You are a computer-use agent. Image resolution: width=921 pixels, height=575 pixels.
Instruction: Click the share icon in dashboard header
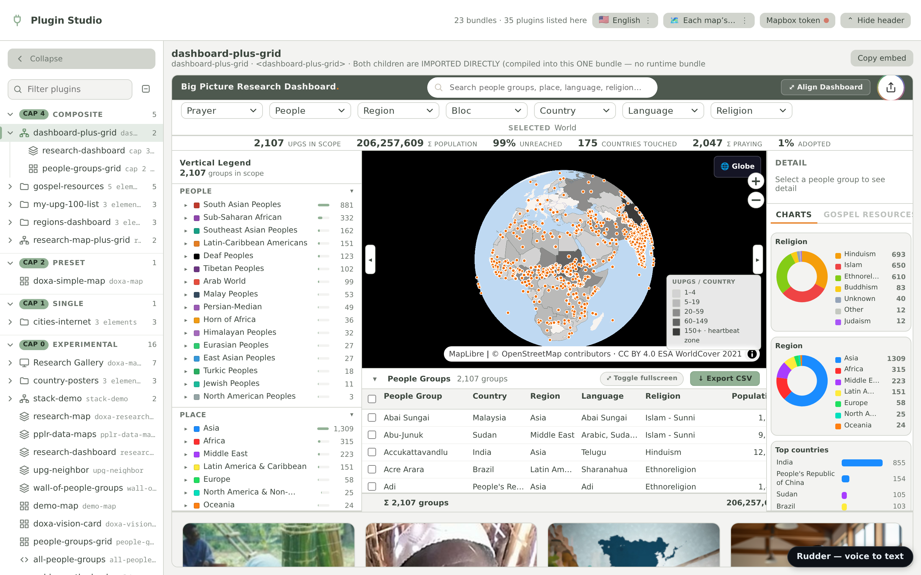point(891,88)
